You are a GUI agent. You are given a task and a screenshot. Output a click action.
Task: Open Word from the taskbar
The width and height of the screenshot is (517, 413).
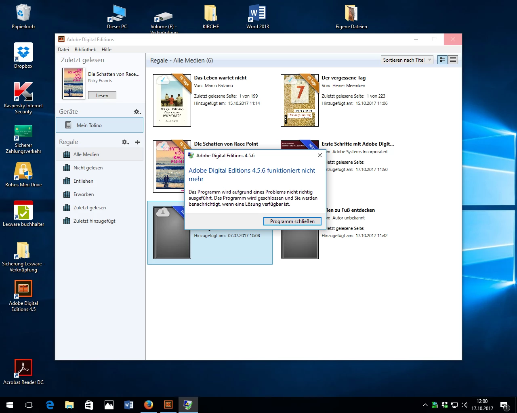[x=129, y=405]
